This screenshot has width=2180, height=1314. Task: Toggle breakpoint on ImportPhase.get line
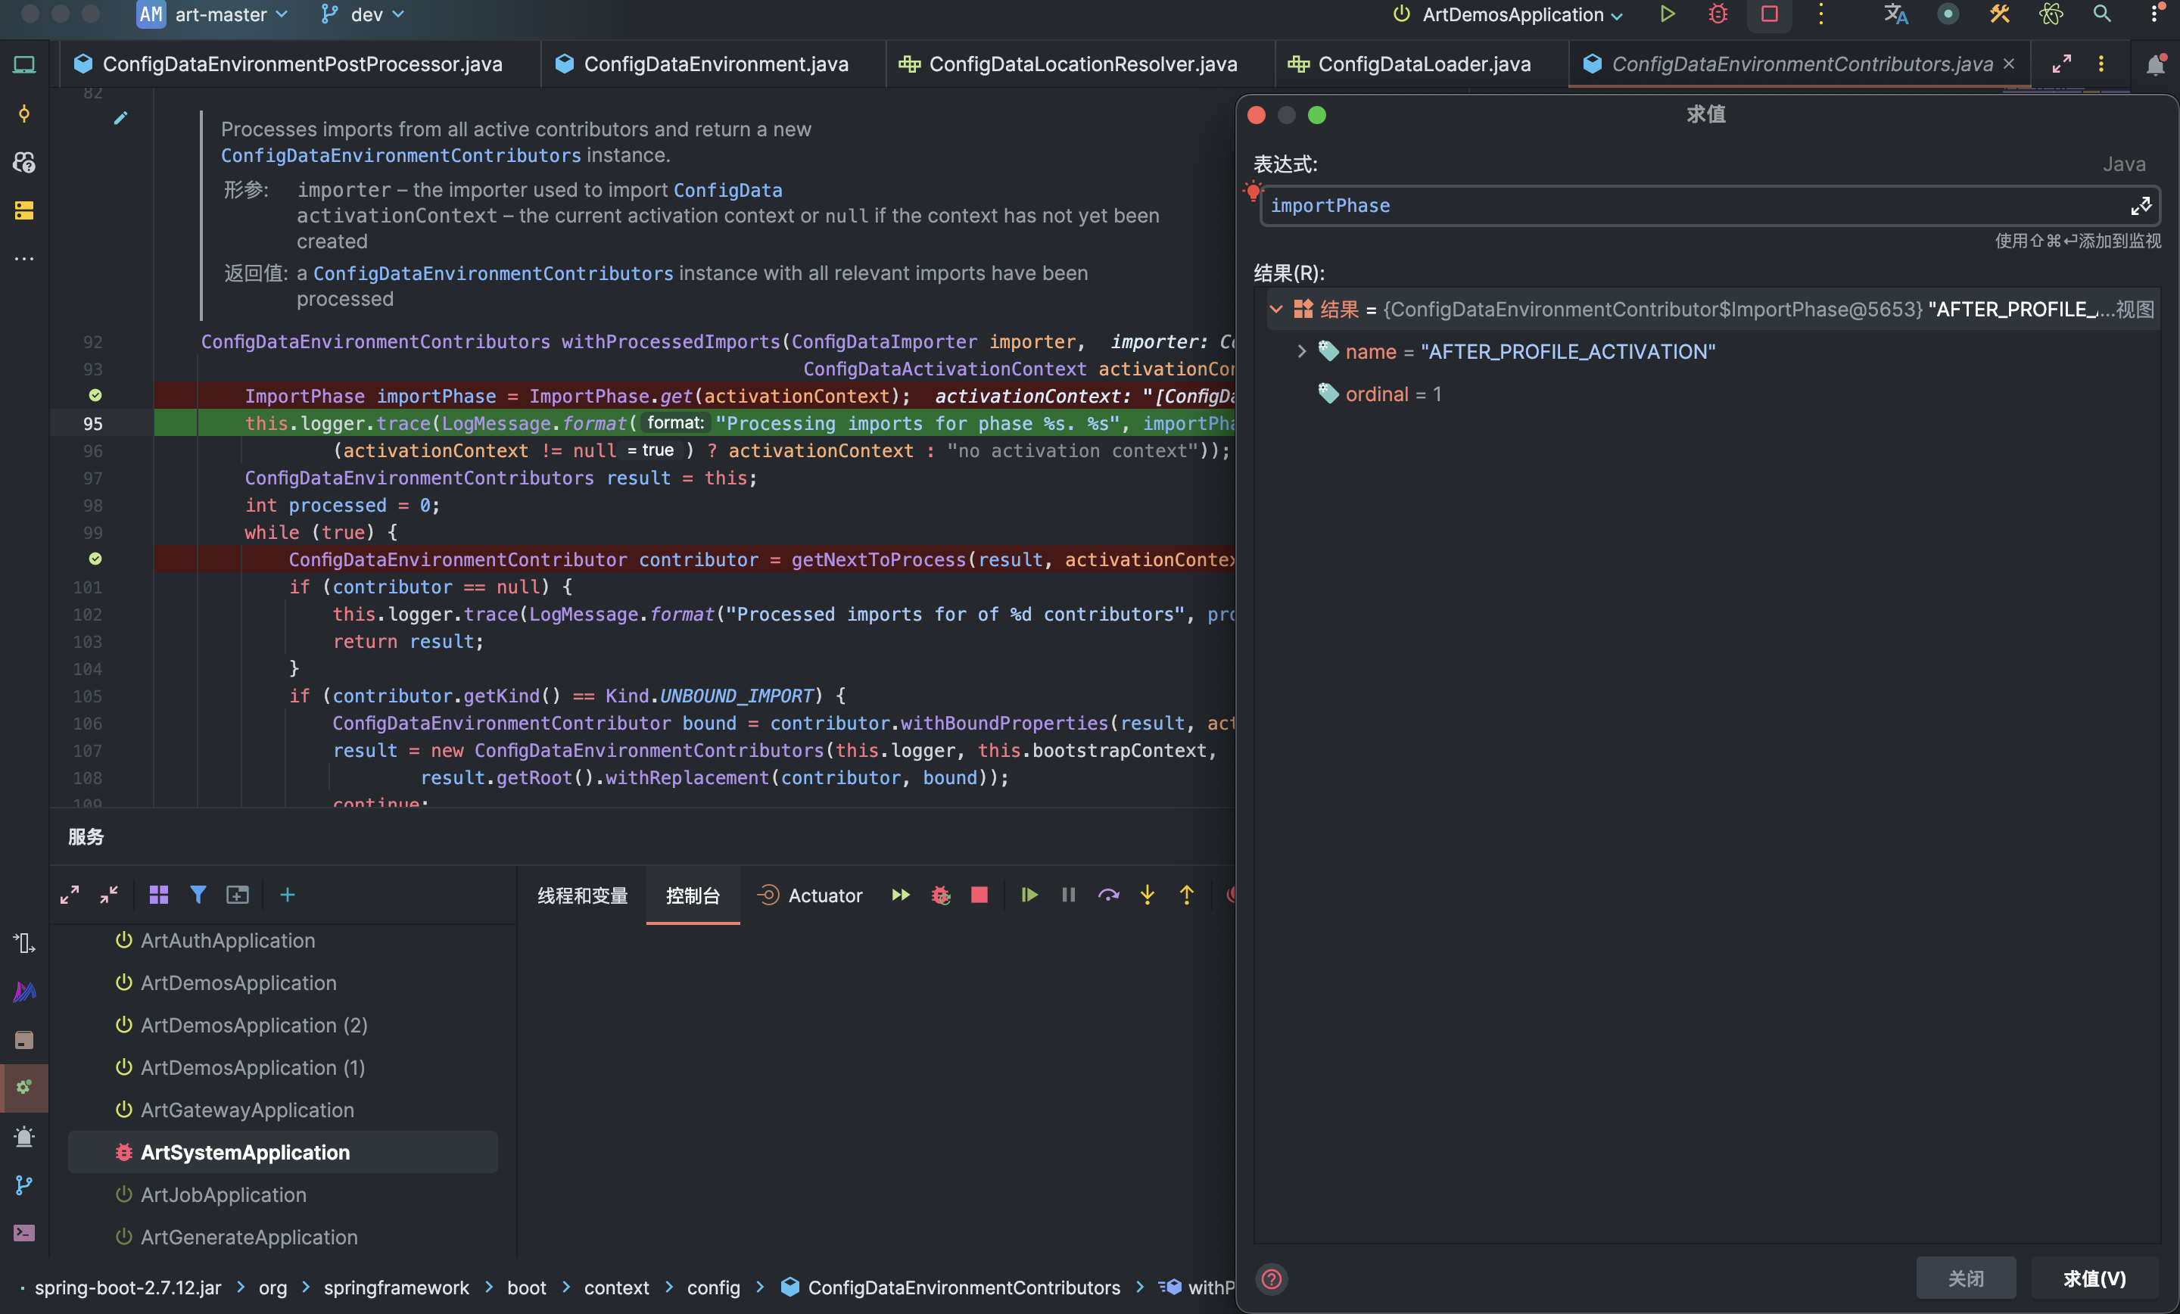click(95, 396)
